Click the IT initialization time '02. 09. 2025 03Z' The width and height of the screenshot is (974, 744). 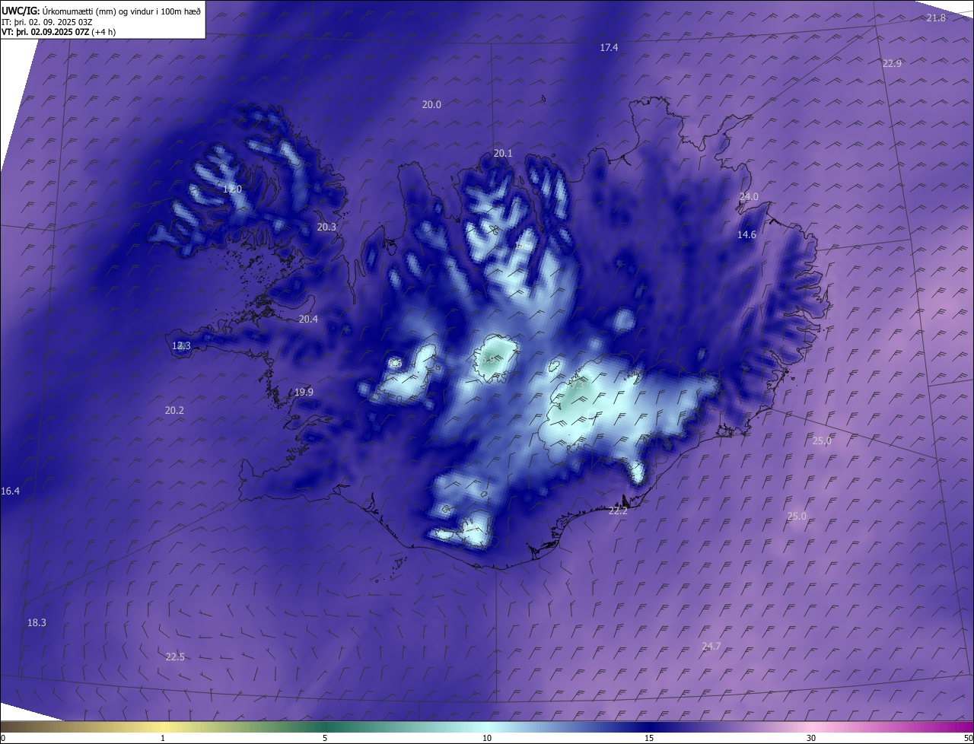[x=59, y=22]
